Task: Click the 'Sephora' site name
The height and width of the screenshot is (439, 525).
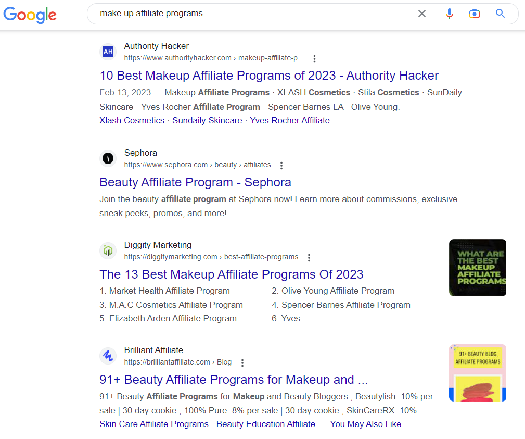Action: click(x=140, y=153)
